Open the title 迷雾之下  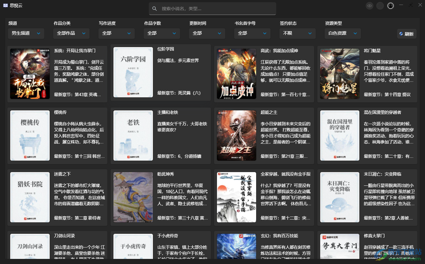pyautogui.click(x=62, y=174)
